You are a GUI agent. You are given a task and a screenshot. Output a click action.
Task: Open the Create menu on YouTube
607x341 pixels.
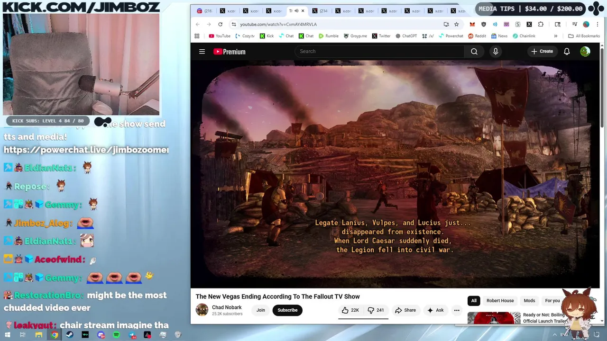pyautogui.click(x=542, y=52)
